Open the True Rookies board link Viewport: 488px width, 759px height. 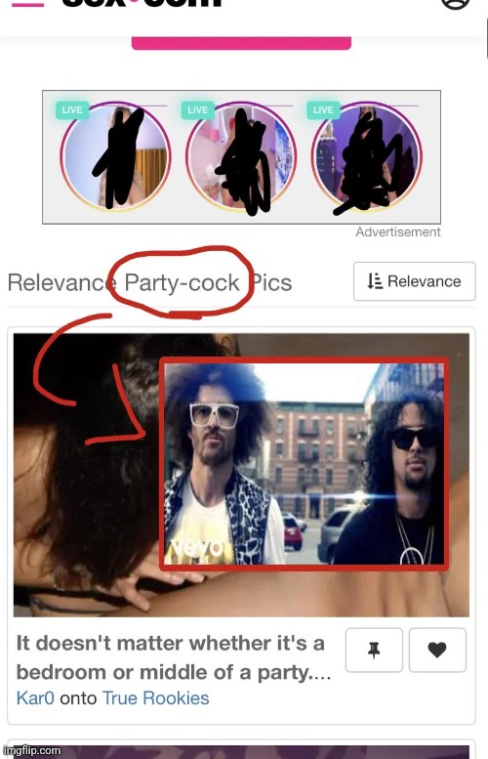pos(156,698)
